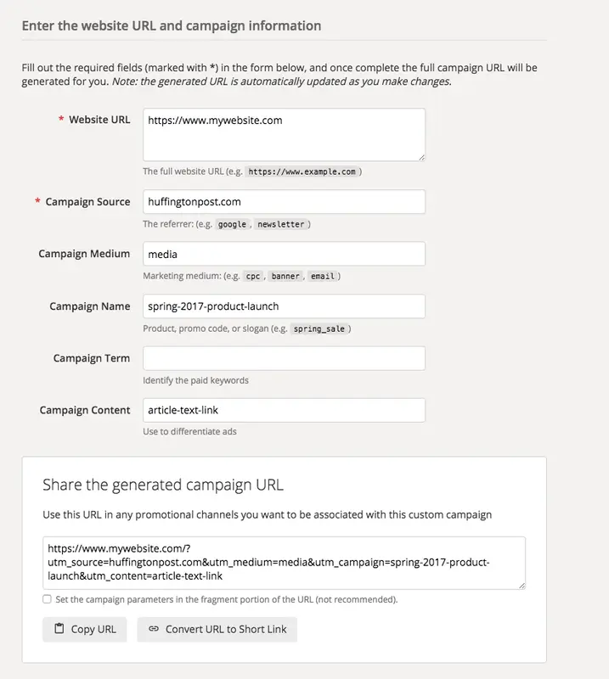This screenshot has width=609, height=679.
Task: Click the "Campaign Name" label
Action: (89, 306)
